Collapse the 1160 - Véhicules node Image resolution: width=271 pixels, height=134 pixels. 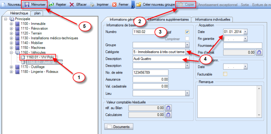click(11, 52)
